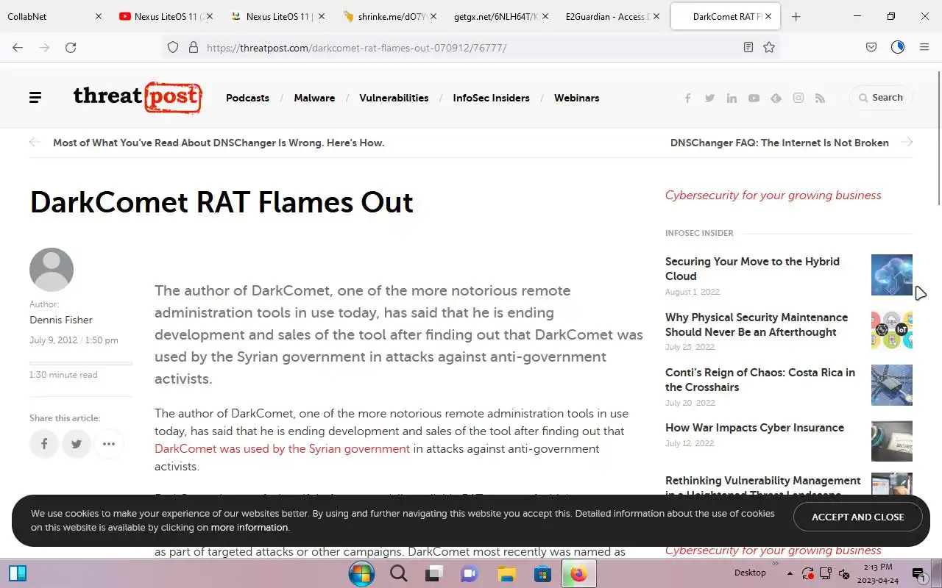This screenshot has height=588, width=942.
Task: Open the Feedly icon in site header
Action: pos(776,98)
